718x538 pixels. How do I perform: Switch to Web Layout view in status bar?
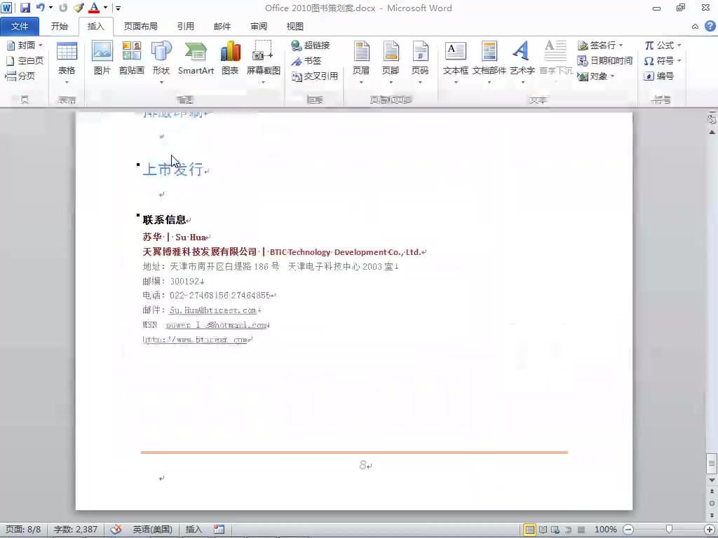click(554, 530)
